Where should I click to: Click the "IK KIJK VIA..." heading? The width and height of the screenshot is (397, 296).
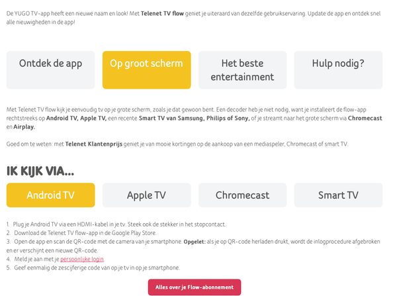click(x=40, y=172)
